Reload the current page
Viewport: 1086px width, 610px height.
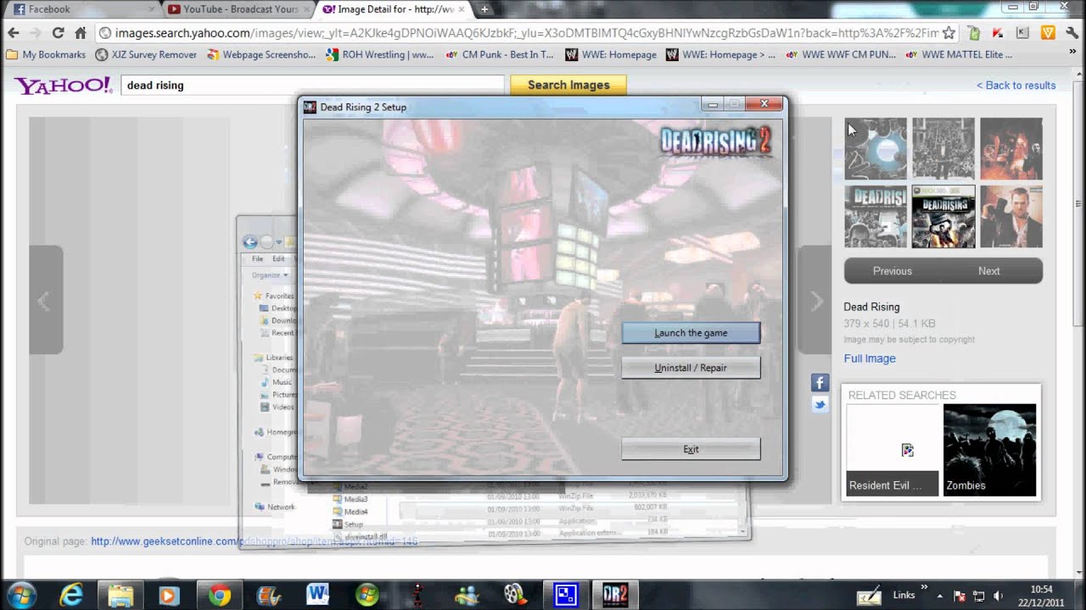(x=58, y=33)
